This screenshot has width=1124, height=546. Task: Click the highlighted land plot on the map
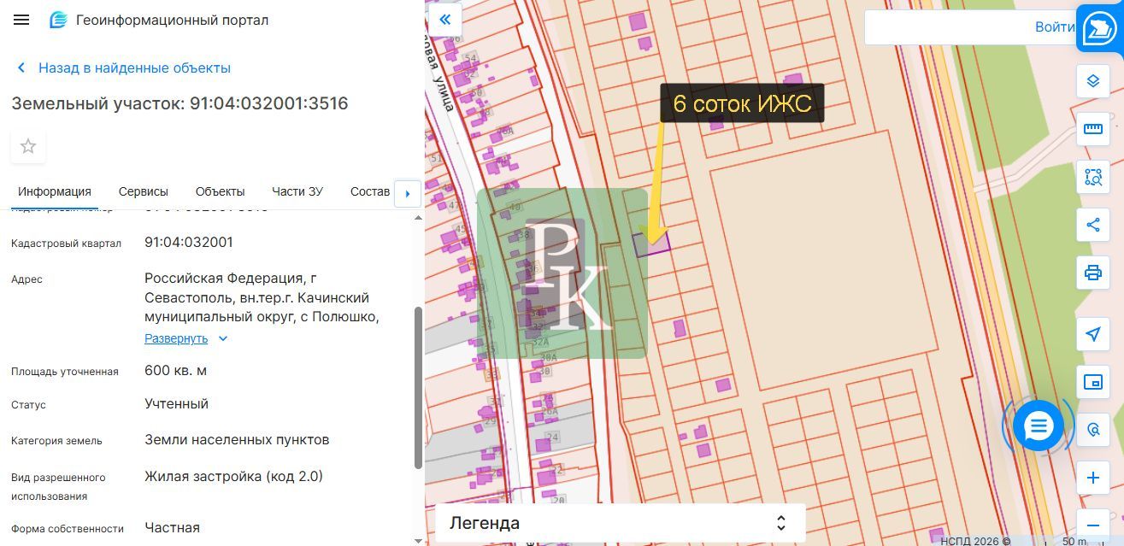tap(650, 244)
